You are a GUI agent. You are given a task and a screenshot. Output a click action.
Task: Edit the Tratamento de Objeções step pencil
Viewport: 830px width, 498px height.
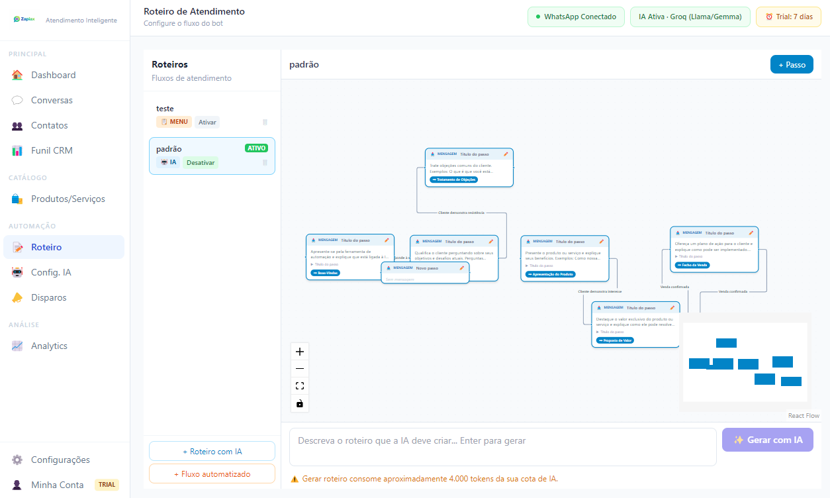coord(506,154)
